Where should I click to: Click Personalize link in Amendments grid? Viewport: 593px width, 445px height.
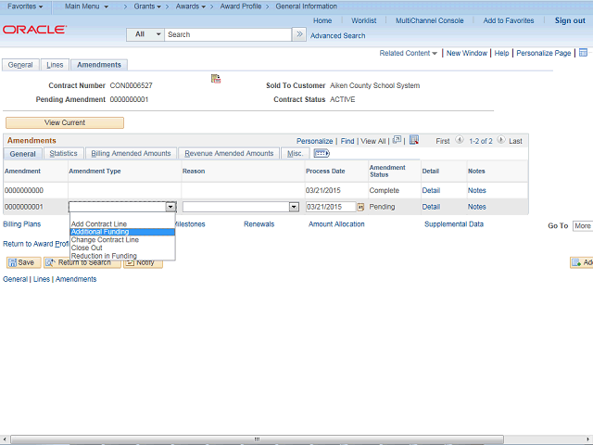314,141
